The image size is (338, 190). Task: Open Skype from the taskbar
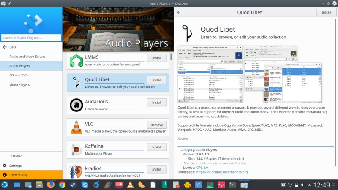pos(84,185)
